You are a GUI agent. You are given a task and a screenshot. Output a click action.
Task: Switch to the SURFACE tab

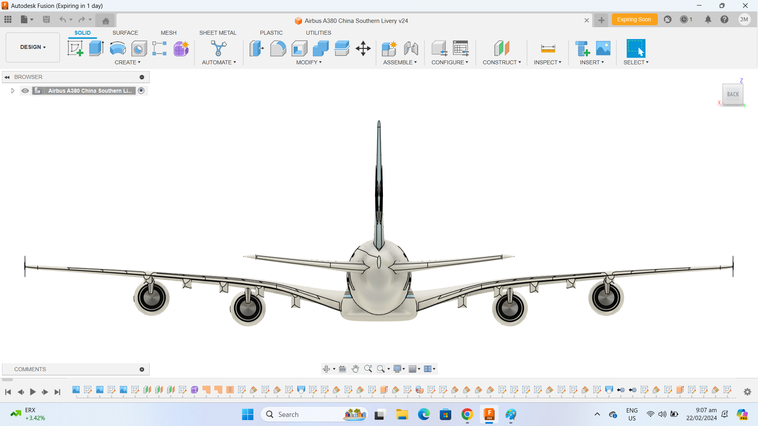125,33
